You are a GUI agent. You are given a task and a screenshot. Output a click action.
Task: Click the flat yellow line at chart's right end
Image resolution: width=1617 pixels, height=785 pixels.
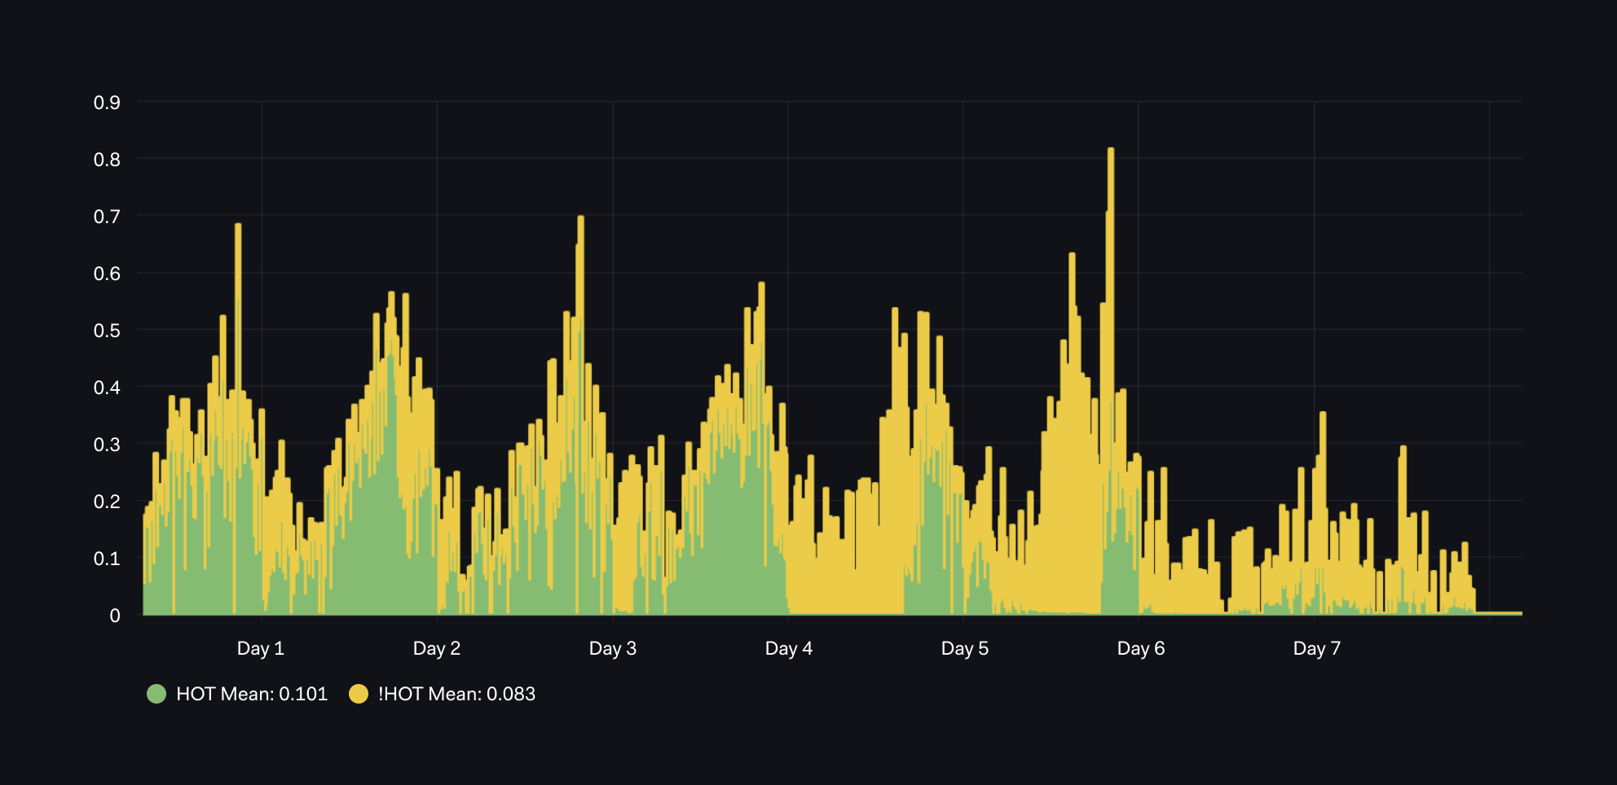1500,612
